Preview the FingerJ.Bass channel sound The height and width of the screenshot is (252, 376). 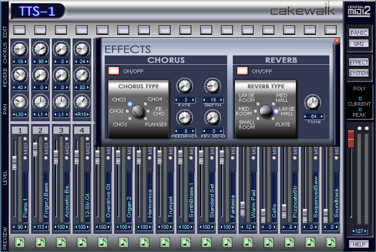tap(40, 243)
